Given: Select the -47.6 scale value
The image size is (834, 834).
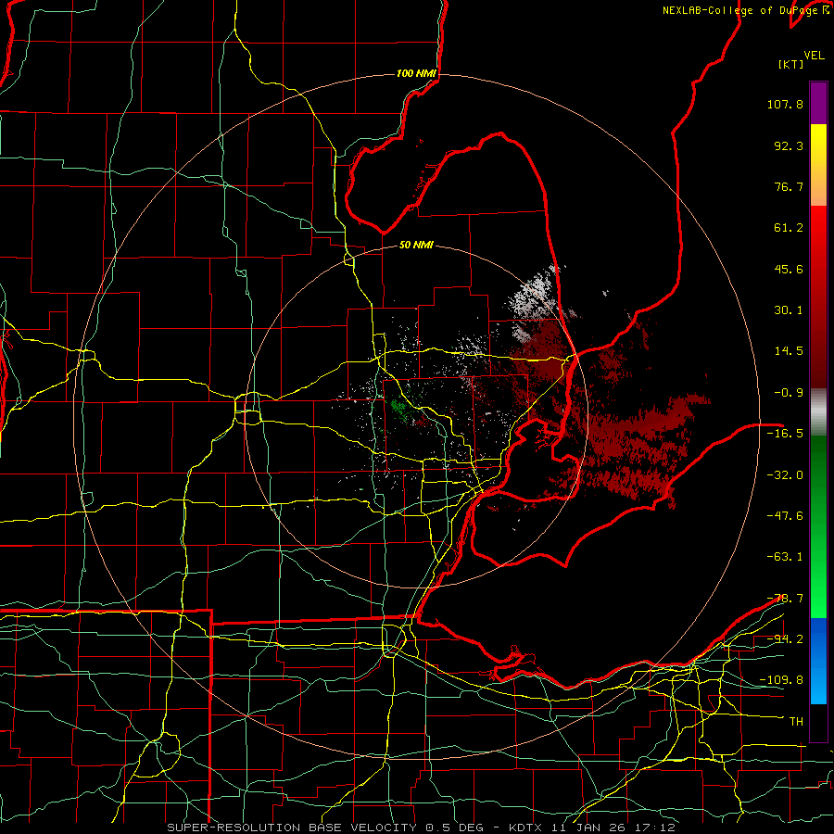Looking at the screenshot, I should click(785, 516).
